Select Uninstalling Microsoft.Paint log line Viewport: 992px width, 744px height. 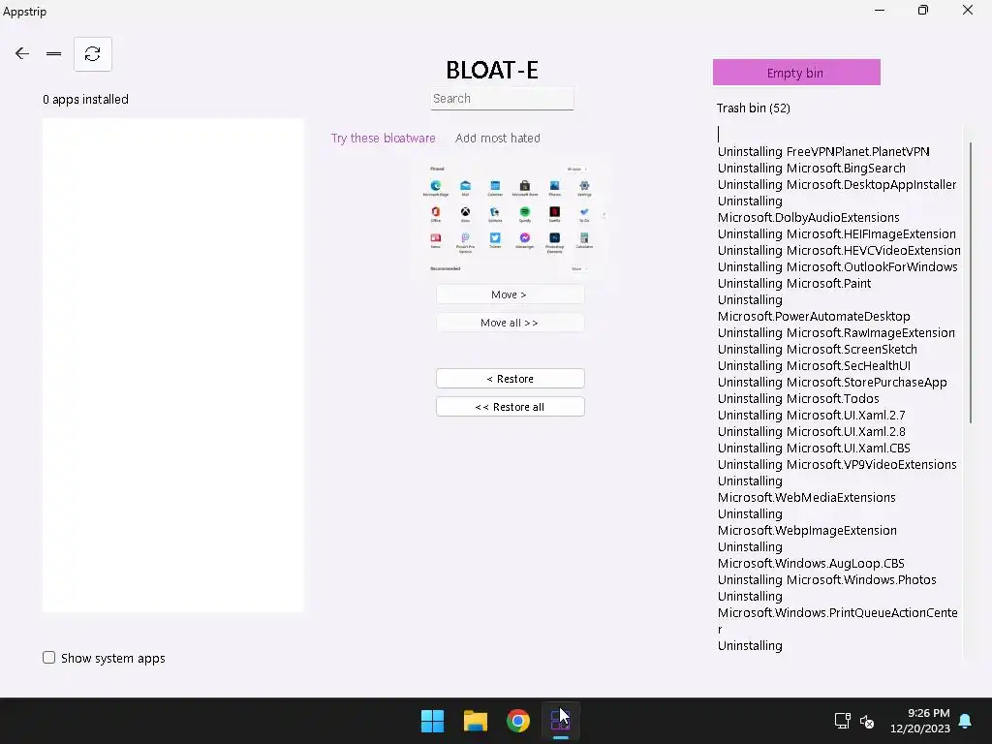[794, 284]
